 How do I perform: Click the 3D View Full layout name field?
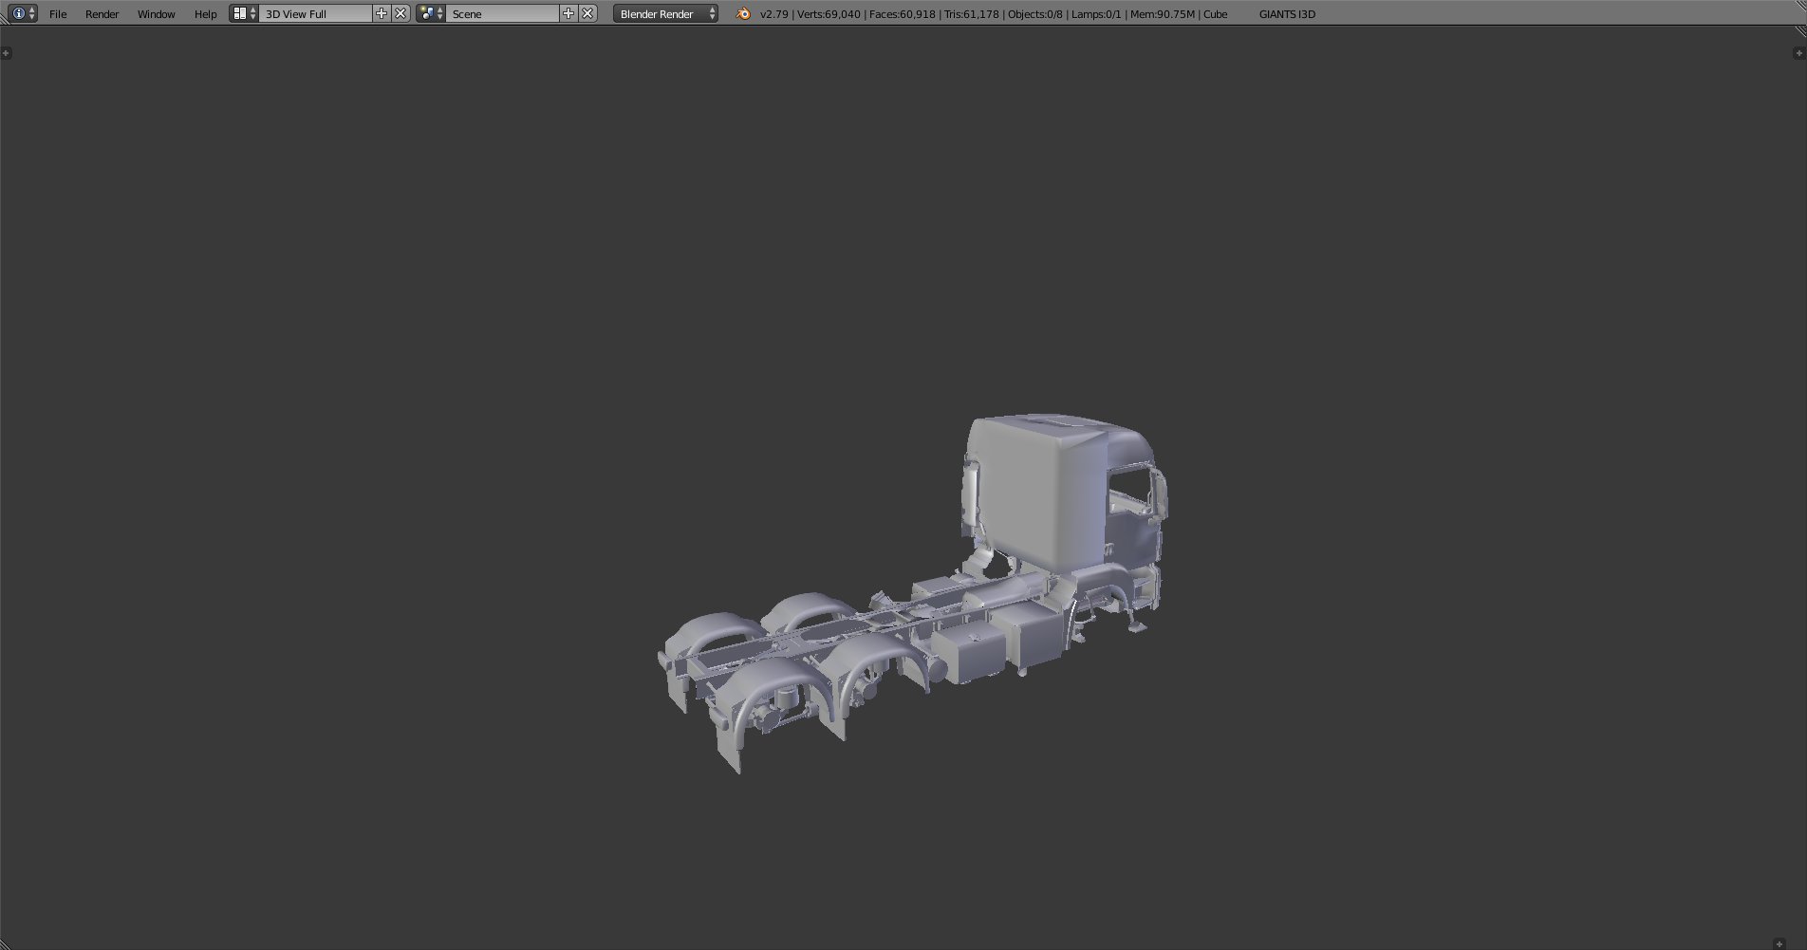pos(315,14)
